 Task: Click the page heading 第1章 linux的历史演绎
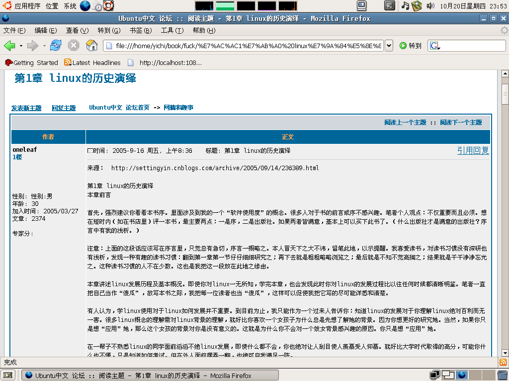point(76,78)
